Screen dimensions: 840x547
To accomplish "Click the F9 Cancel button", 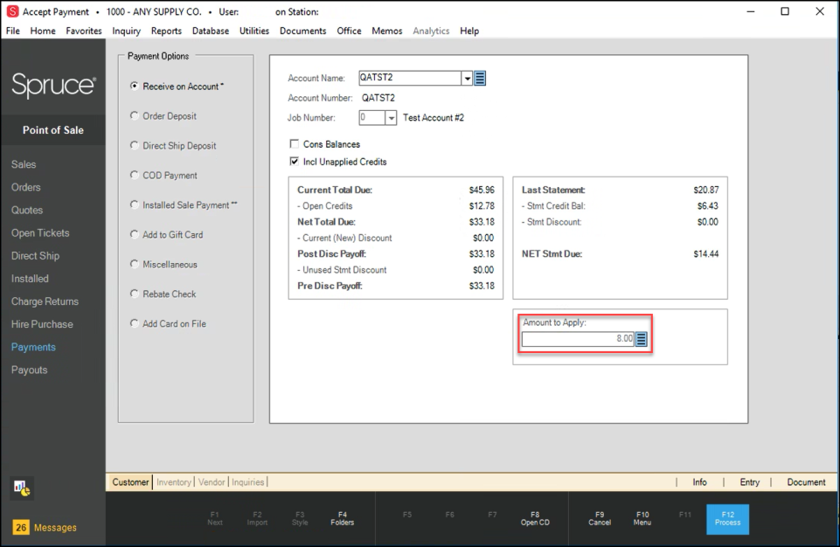I will (x=600, y=519).
